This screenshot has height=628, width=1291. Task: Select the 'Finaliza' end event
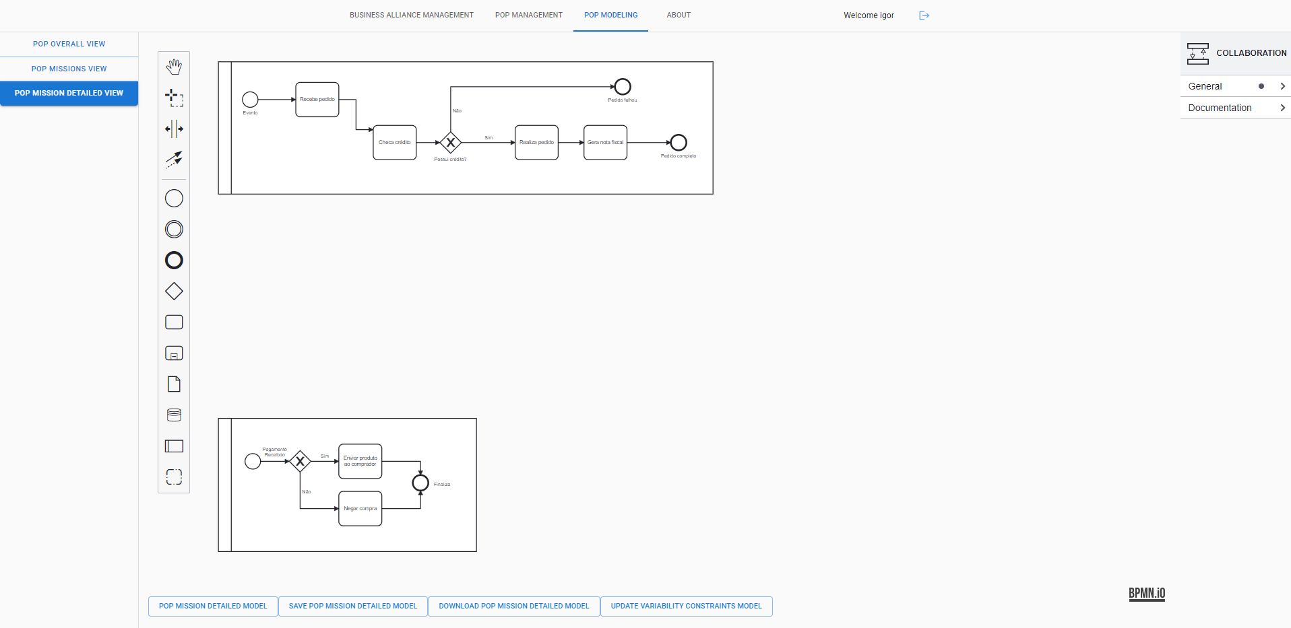(x=420, y=483)
